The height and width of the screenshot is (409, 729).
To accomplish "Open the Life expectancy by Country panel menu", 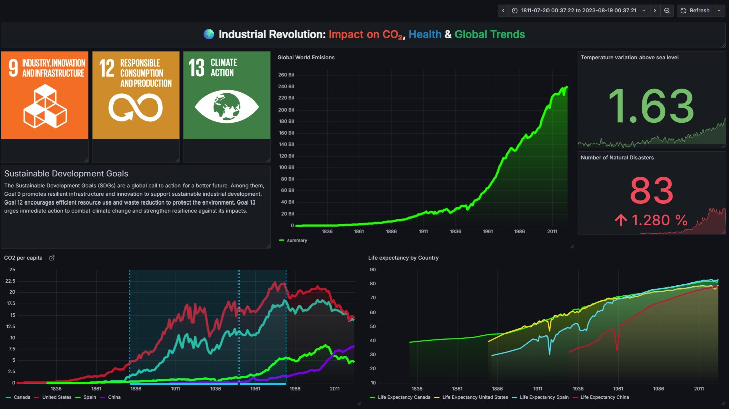I will (x=403, y=258).
